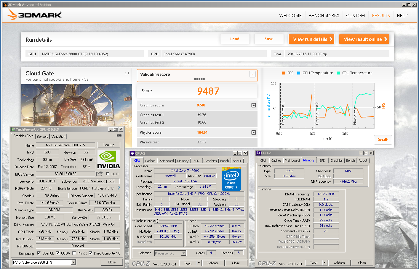419x269 pixels.
Task: Click the GPU-Z camera screenshot icon
Action: coord(119,135)
